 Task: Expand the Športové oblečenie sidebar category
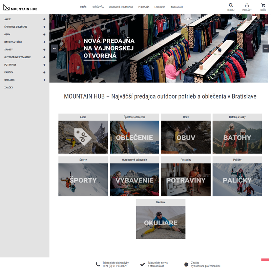point(44,27)
